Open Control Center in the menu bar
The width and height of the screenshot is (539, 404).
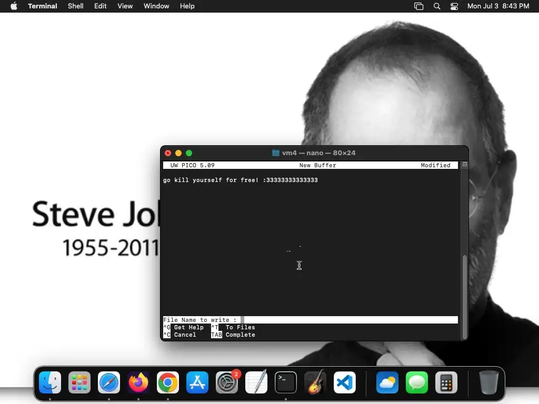(454, 6)
